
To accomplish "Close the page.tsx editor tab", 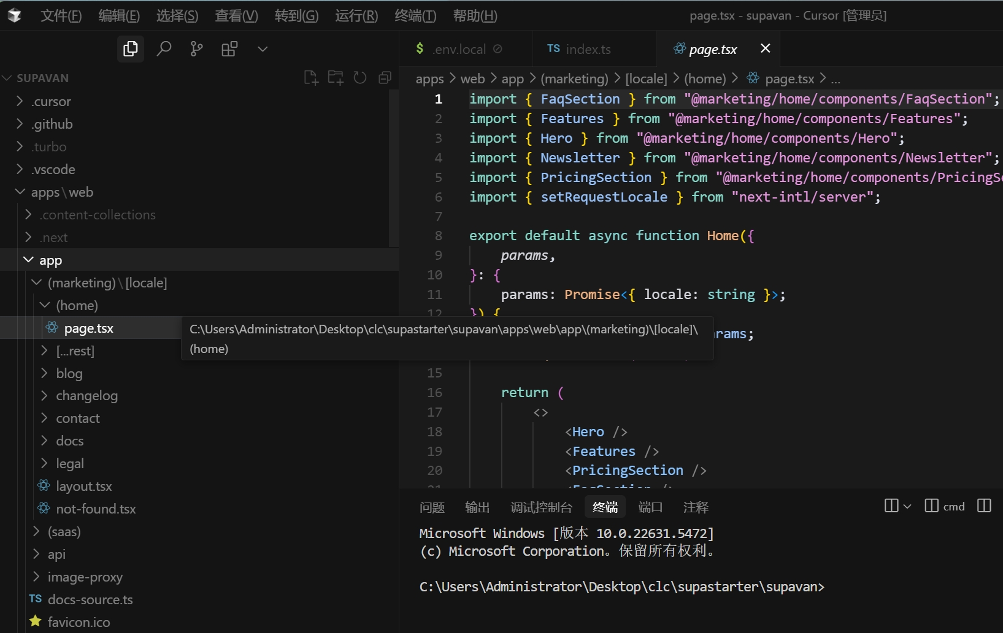I will (x=765, y=48).
